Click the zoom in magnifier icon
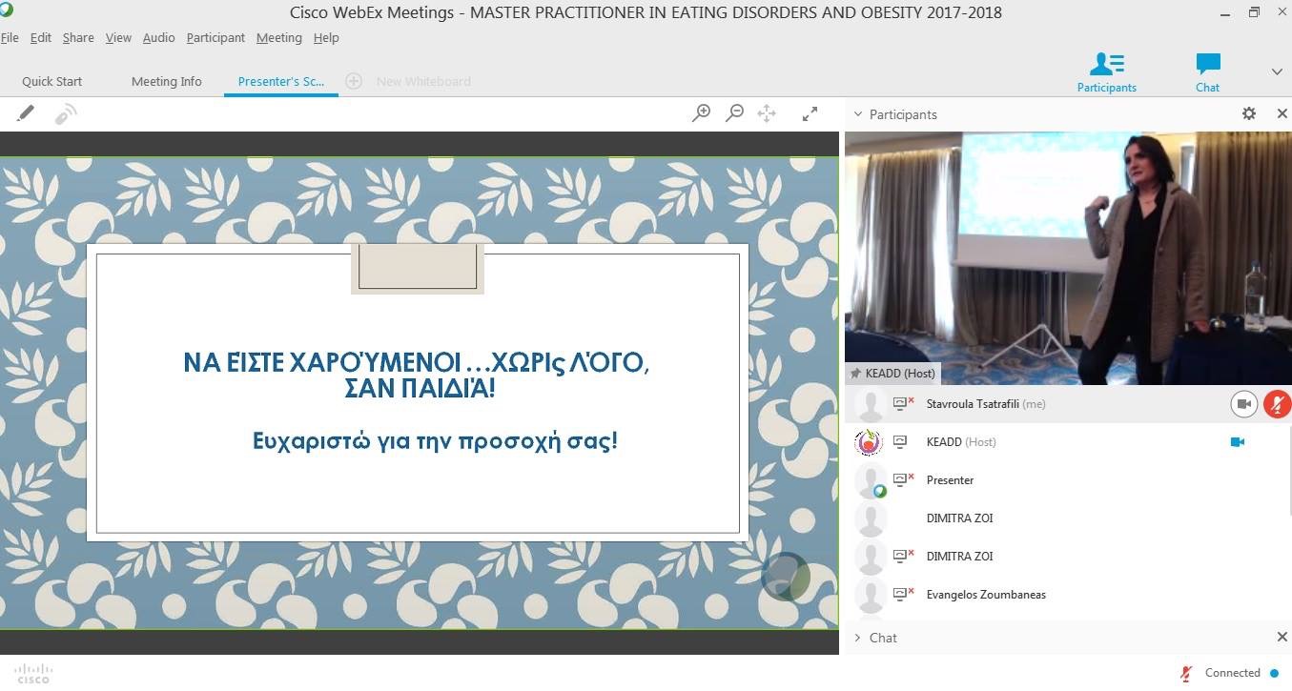 click(701, 113)
